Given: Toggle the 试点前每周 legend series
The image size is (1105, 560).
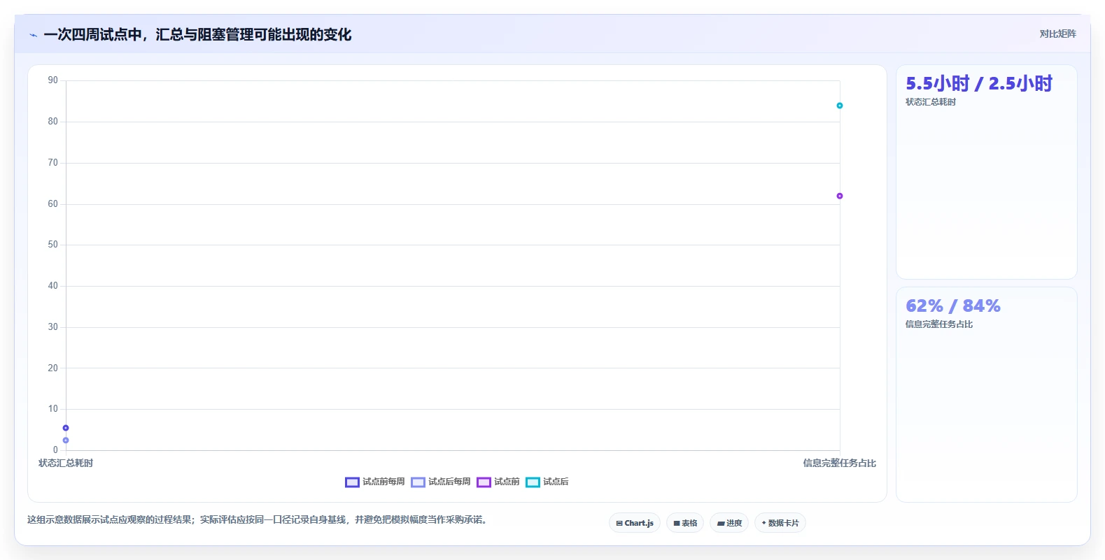Looking at the screenshot, I should click(375, 482).
